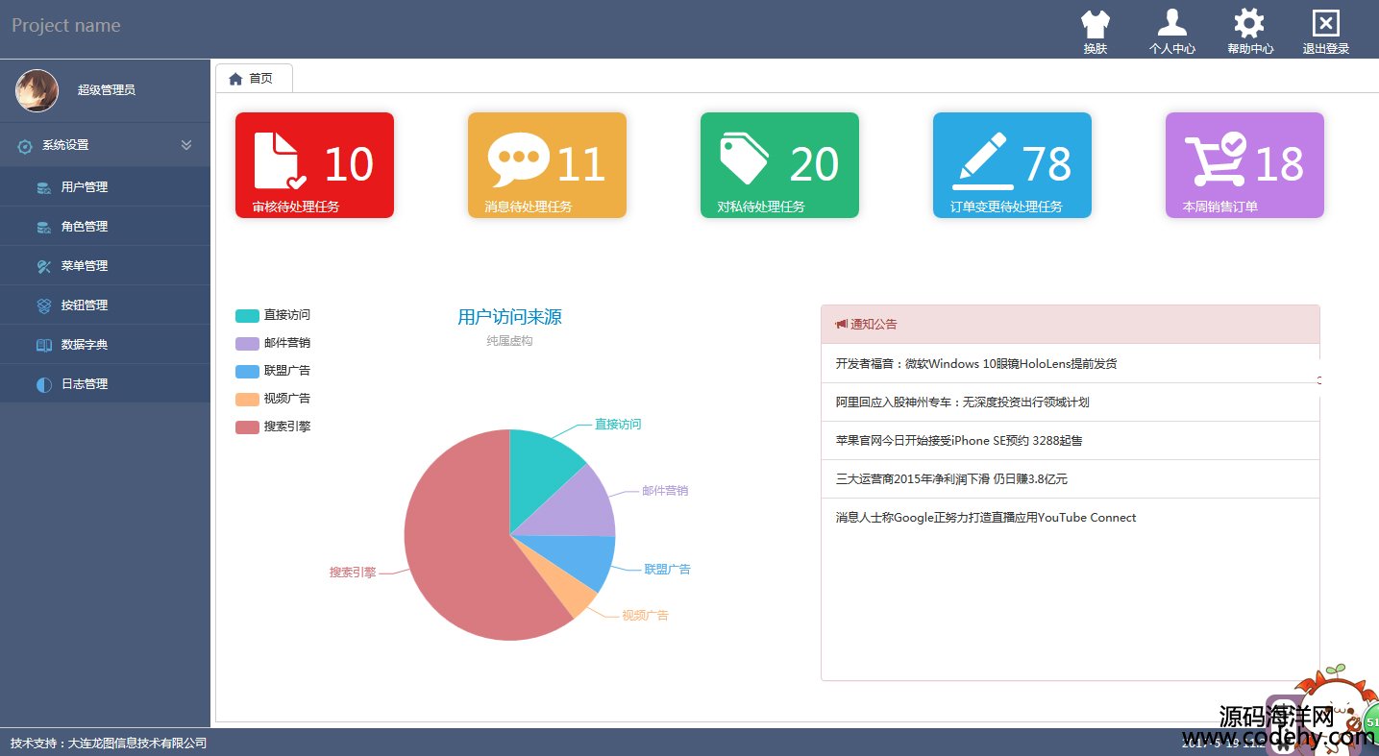Click the megaphone icon in 通知公告 header
Image resolution: width=1379 pixels, height=756 pixels.
(842, 325)
